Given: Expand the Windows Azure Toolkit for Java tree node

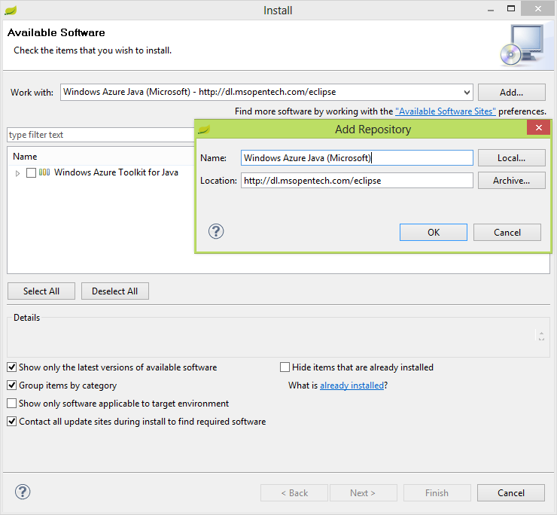Looking at the screenshot, I should click(17, 173).
